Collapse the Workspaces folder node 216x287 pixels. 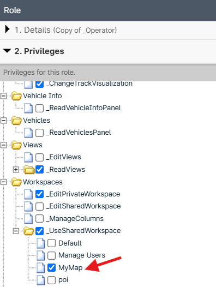pyautogui.click(x=3, y=182)
